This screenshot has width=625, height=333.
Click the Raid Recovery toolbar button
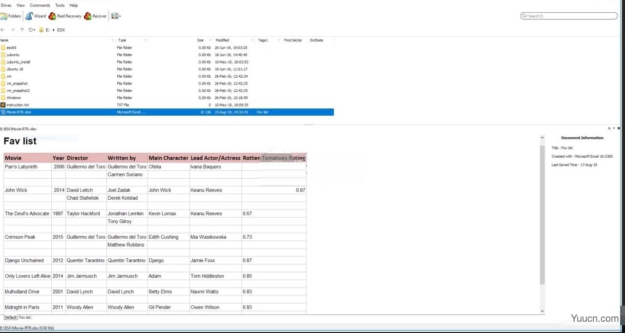click(65, 16)
